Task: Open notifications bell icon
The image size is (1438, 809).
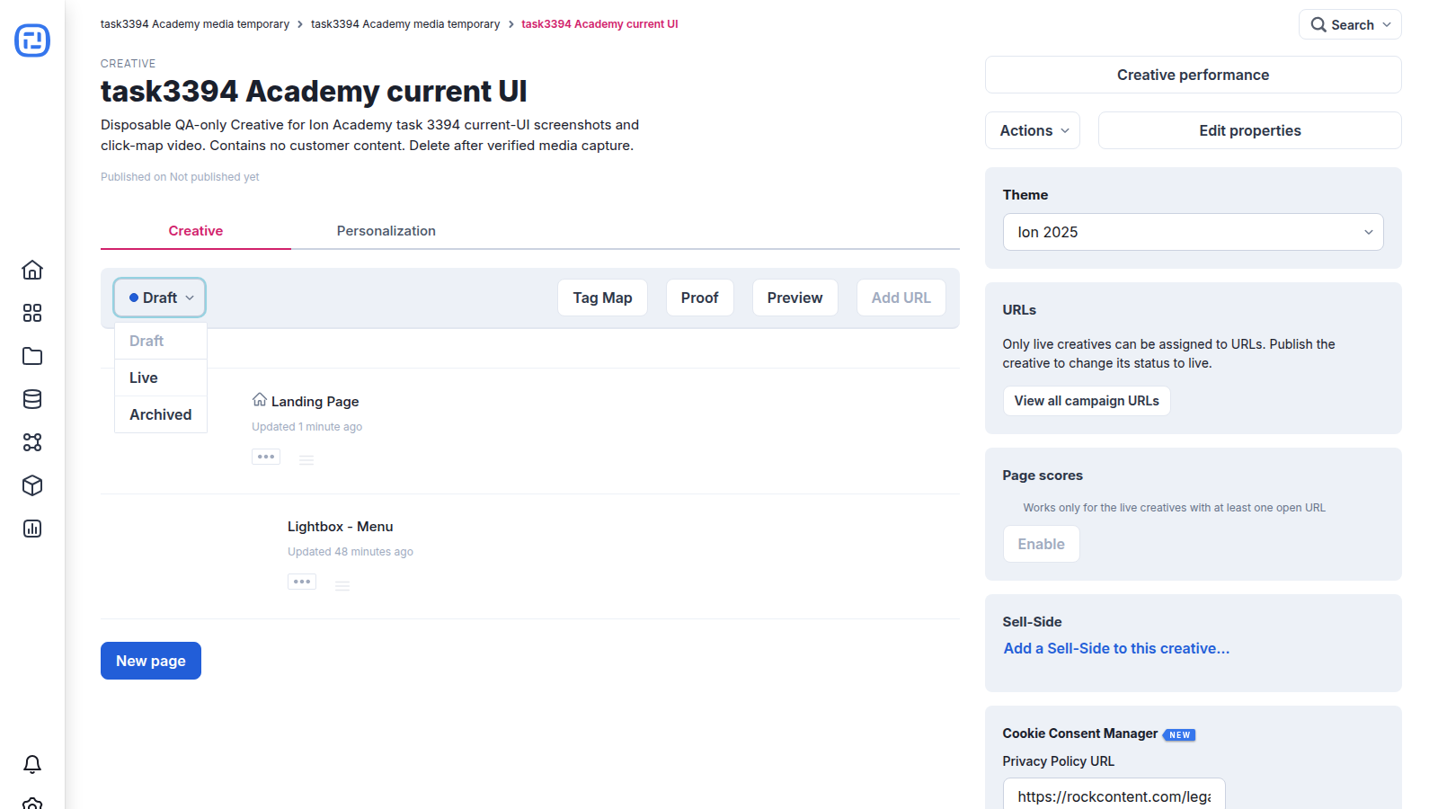Action: click(x=32, y=764)
